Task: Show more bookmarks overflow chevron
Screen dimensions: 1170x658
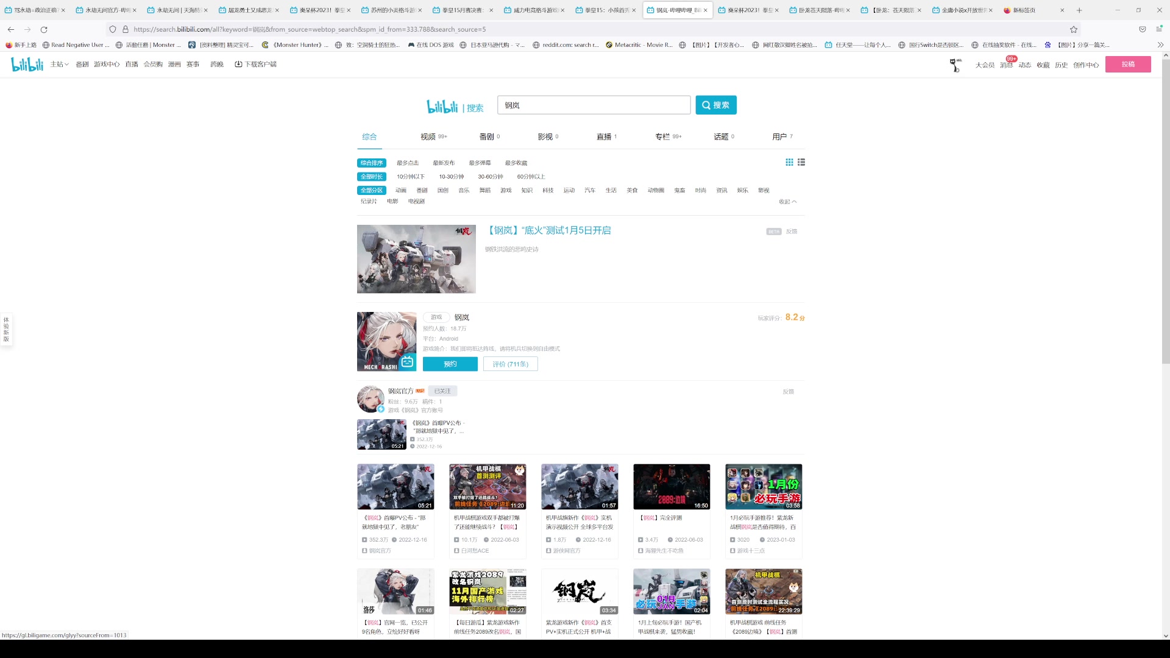Action: (1160, 44)
